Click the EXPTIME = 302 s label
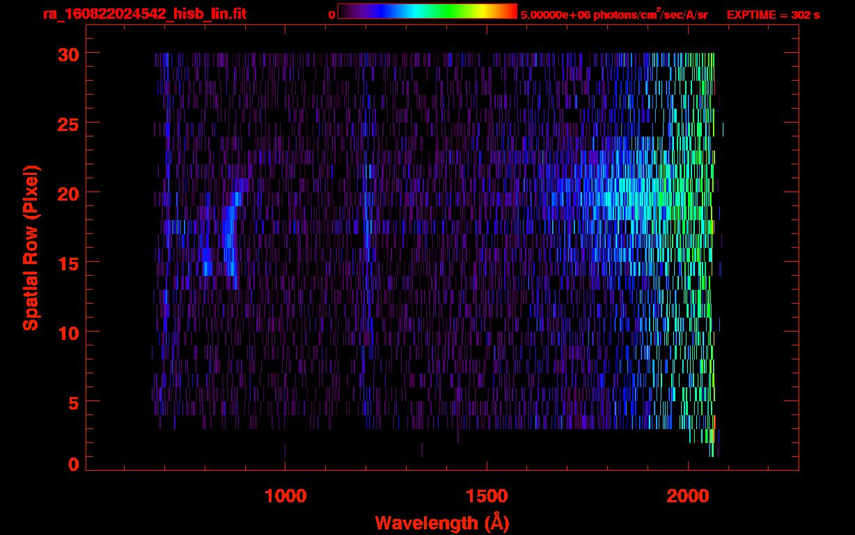 tap(773, 15)
